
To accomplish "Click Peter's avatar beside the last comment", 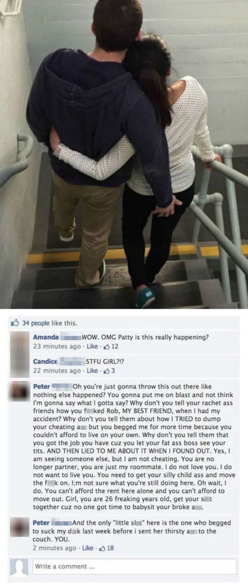I will coord(19,527).
